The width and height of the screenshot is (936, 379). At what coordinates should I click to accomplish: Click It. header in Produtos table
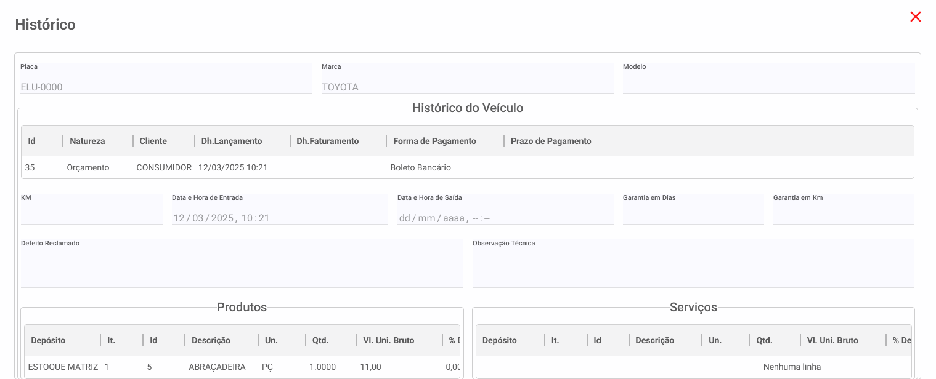click(x=112, y=340)
